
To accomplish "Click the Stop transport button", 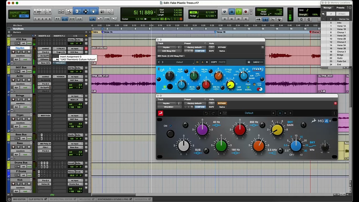I will tap(232, 12).
